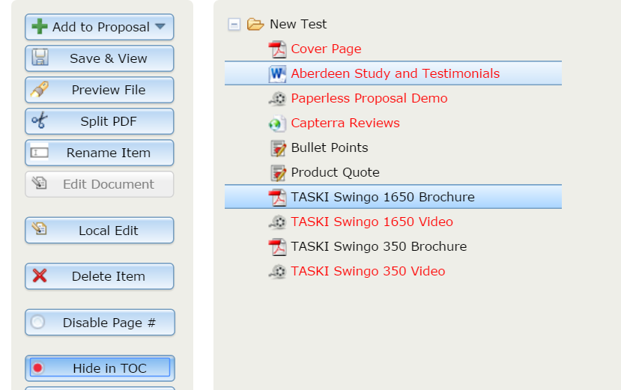Click the Disable Page # button label
The height and width of the screenshot is (390, 621).
click(109, 323)
